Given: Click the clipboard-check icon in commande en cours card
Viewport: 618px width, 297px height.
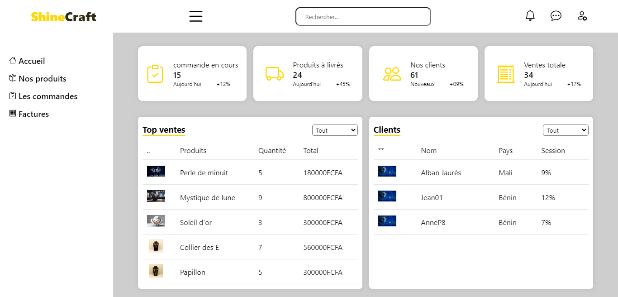Looking at the screenshot, I should 155,74.
